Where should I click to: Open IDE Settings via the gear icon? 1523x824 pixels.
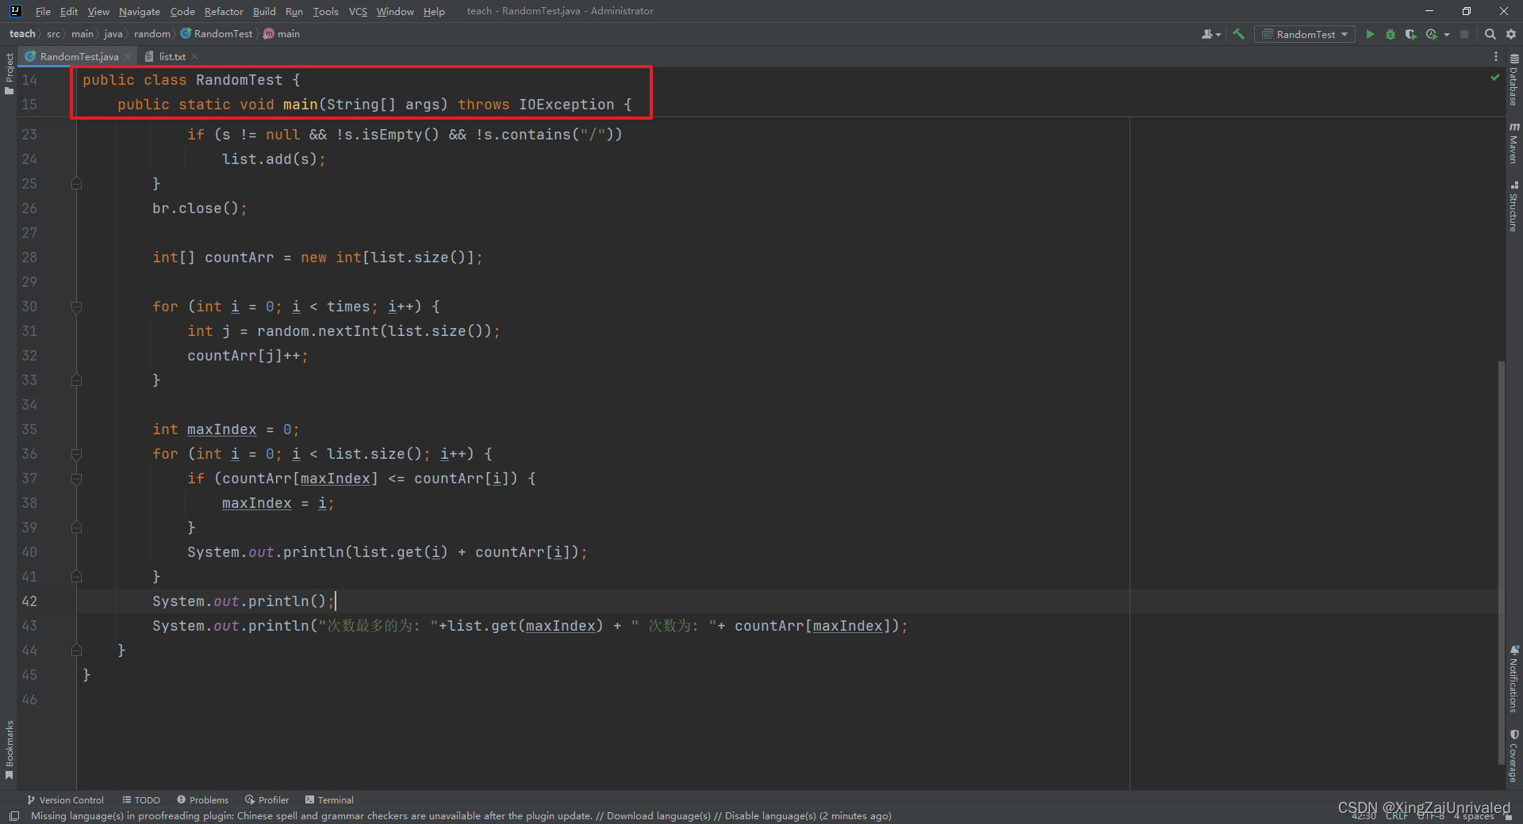coord(1511,34)
